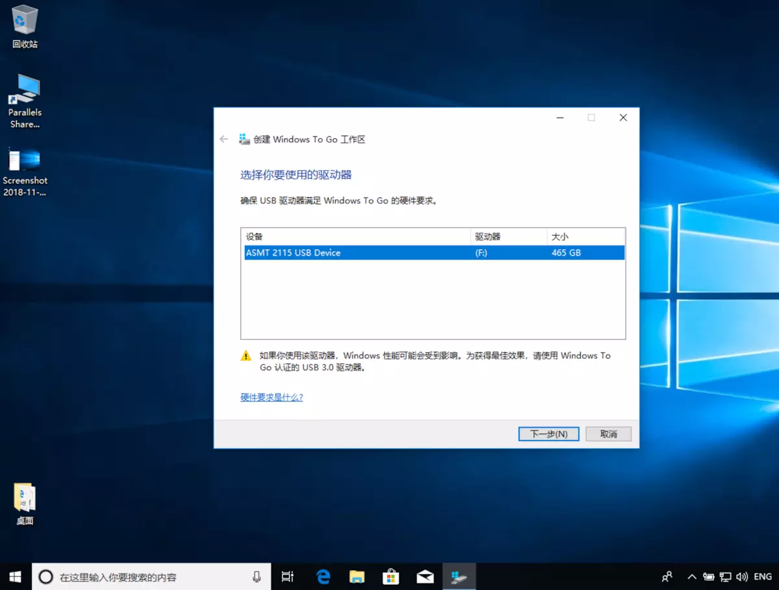Image resolution: width=779 pixels, height=590 pixels.
Task: Open the 硬件要求是什么? link
Action: 271,397
